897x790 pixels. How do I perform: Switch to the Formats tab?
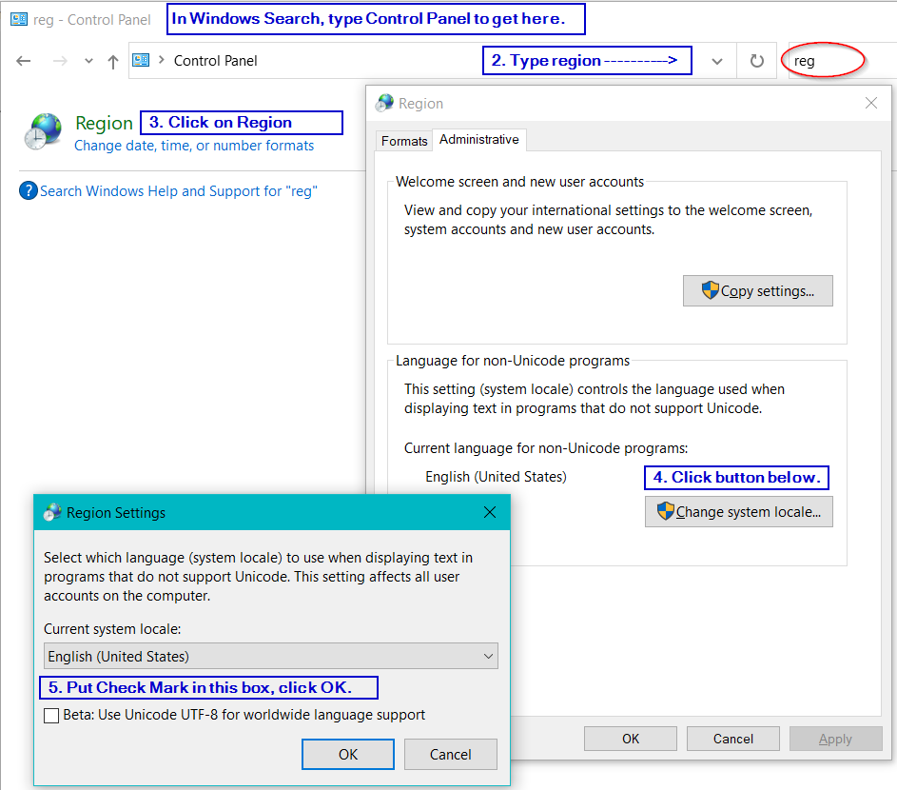tap(404, 141)
